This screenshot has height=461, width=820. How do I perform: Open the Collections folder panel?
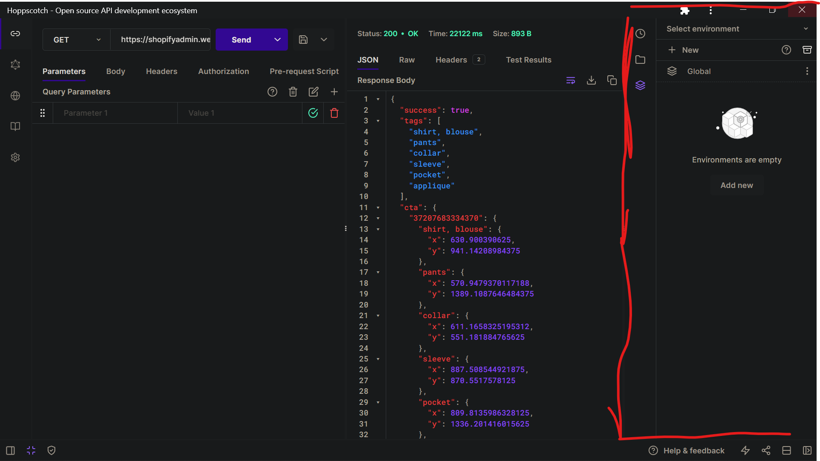pyautogui.click(x=640, y=60)
